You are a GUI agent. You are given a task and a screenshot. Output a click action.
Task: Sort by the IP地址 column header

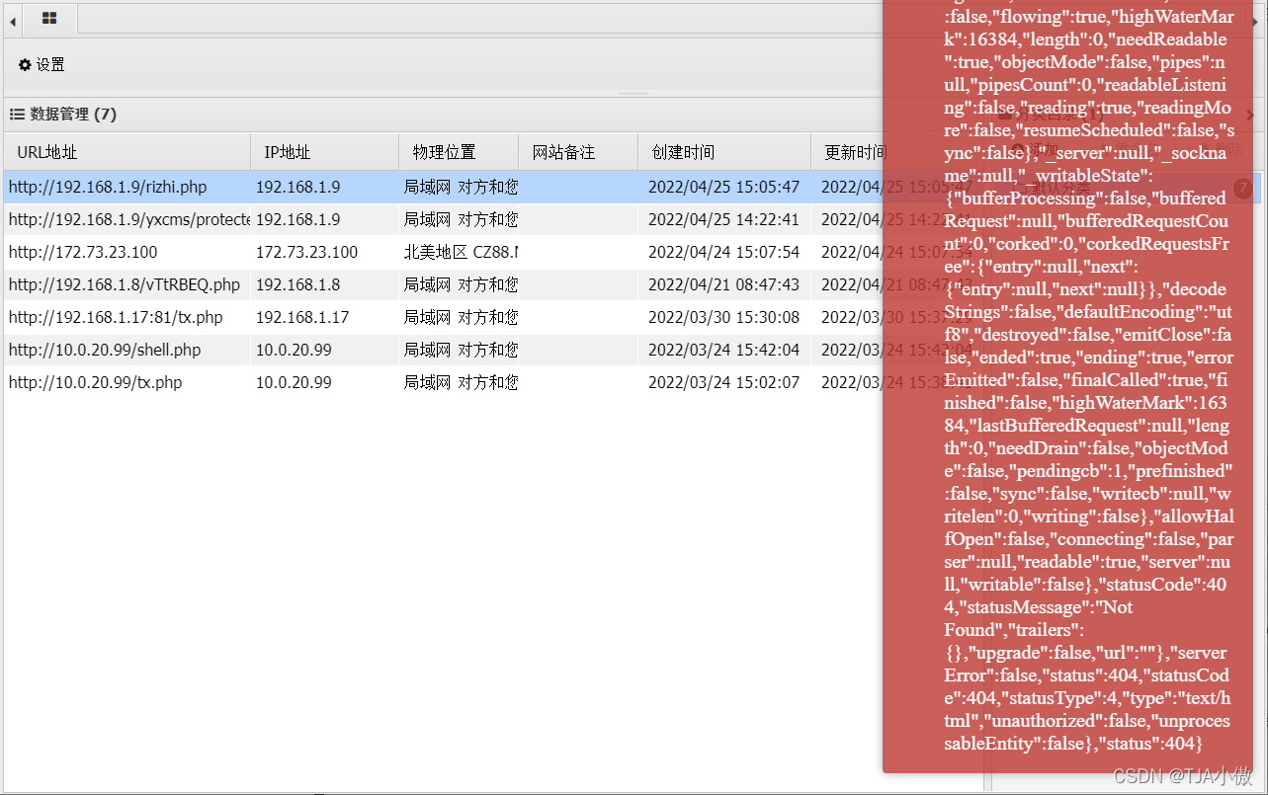pos(325,152)
